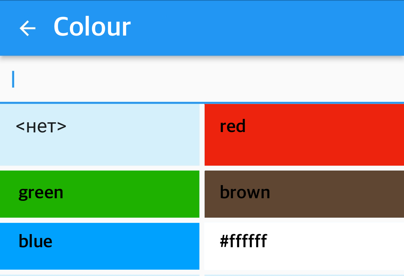This screenshot has height=276, width=404.
Task: Apply the green colour to your message
Action: click(100, 194)
